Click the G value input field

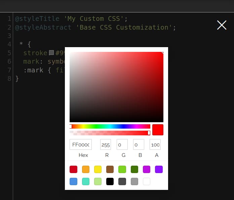(x=122, y=144)
